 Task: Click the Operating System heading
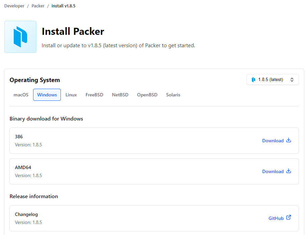[35, 80]
